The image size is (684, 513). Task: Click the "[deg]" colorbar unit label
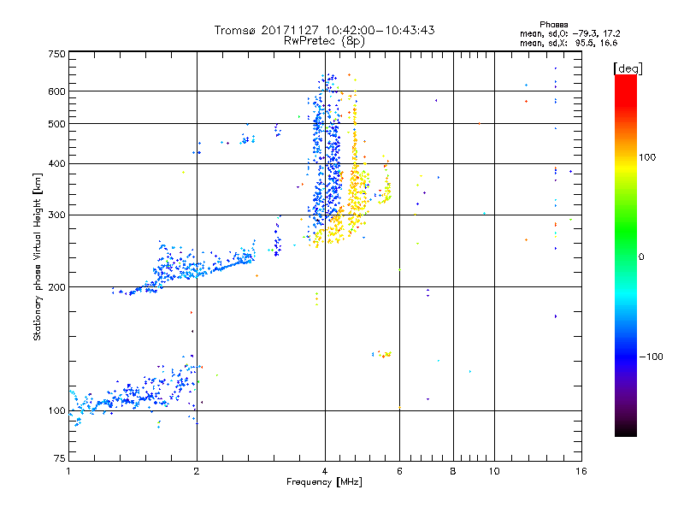point(628,69)
